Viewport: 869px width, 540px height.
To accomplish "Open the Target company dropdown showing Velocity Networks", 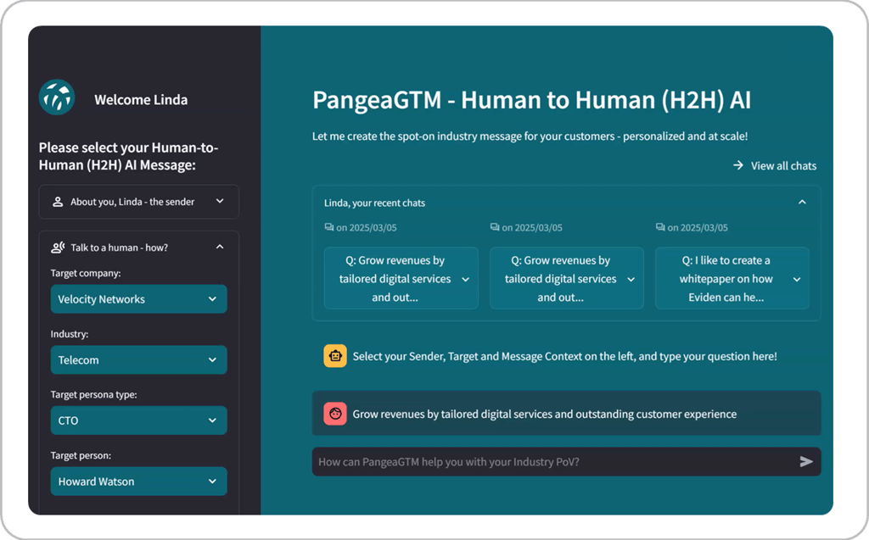I will pos(138,299).
